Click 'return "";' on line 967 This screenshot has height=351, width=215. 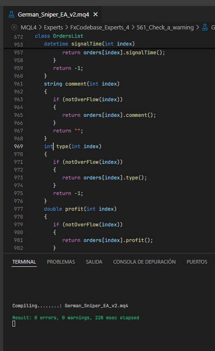[68, 131]
